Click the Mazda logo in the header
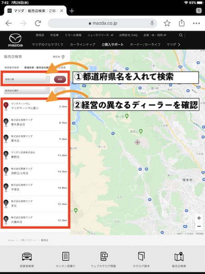The width and height of the screenshot is (205, 274). [x=15, y=40]
